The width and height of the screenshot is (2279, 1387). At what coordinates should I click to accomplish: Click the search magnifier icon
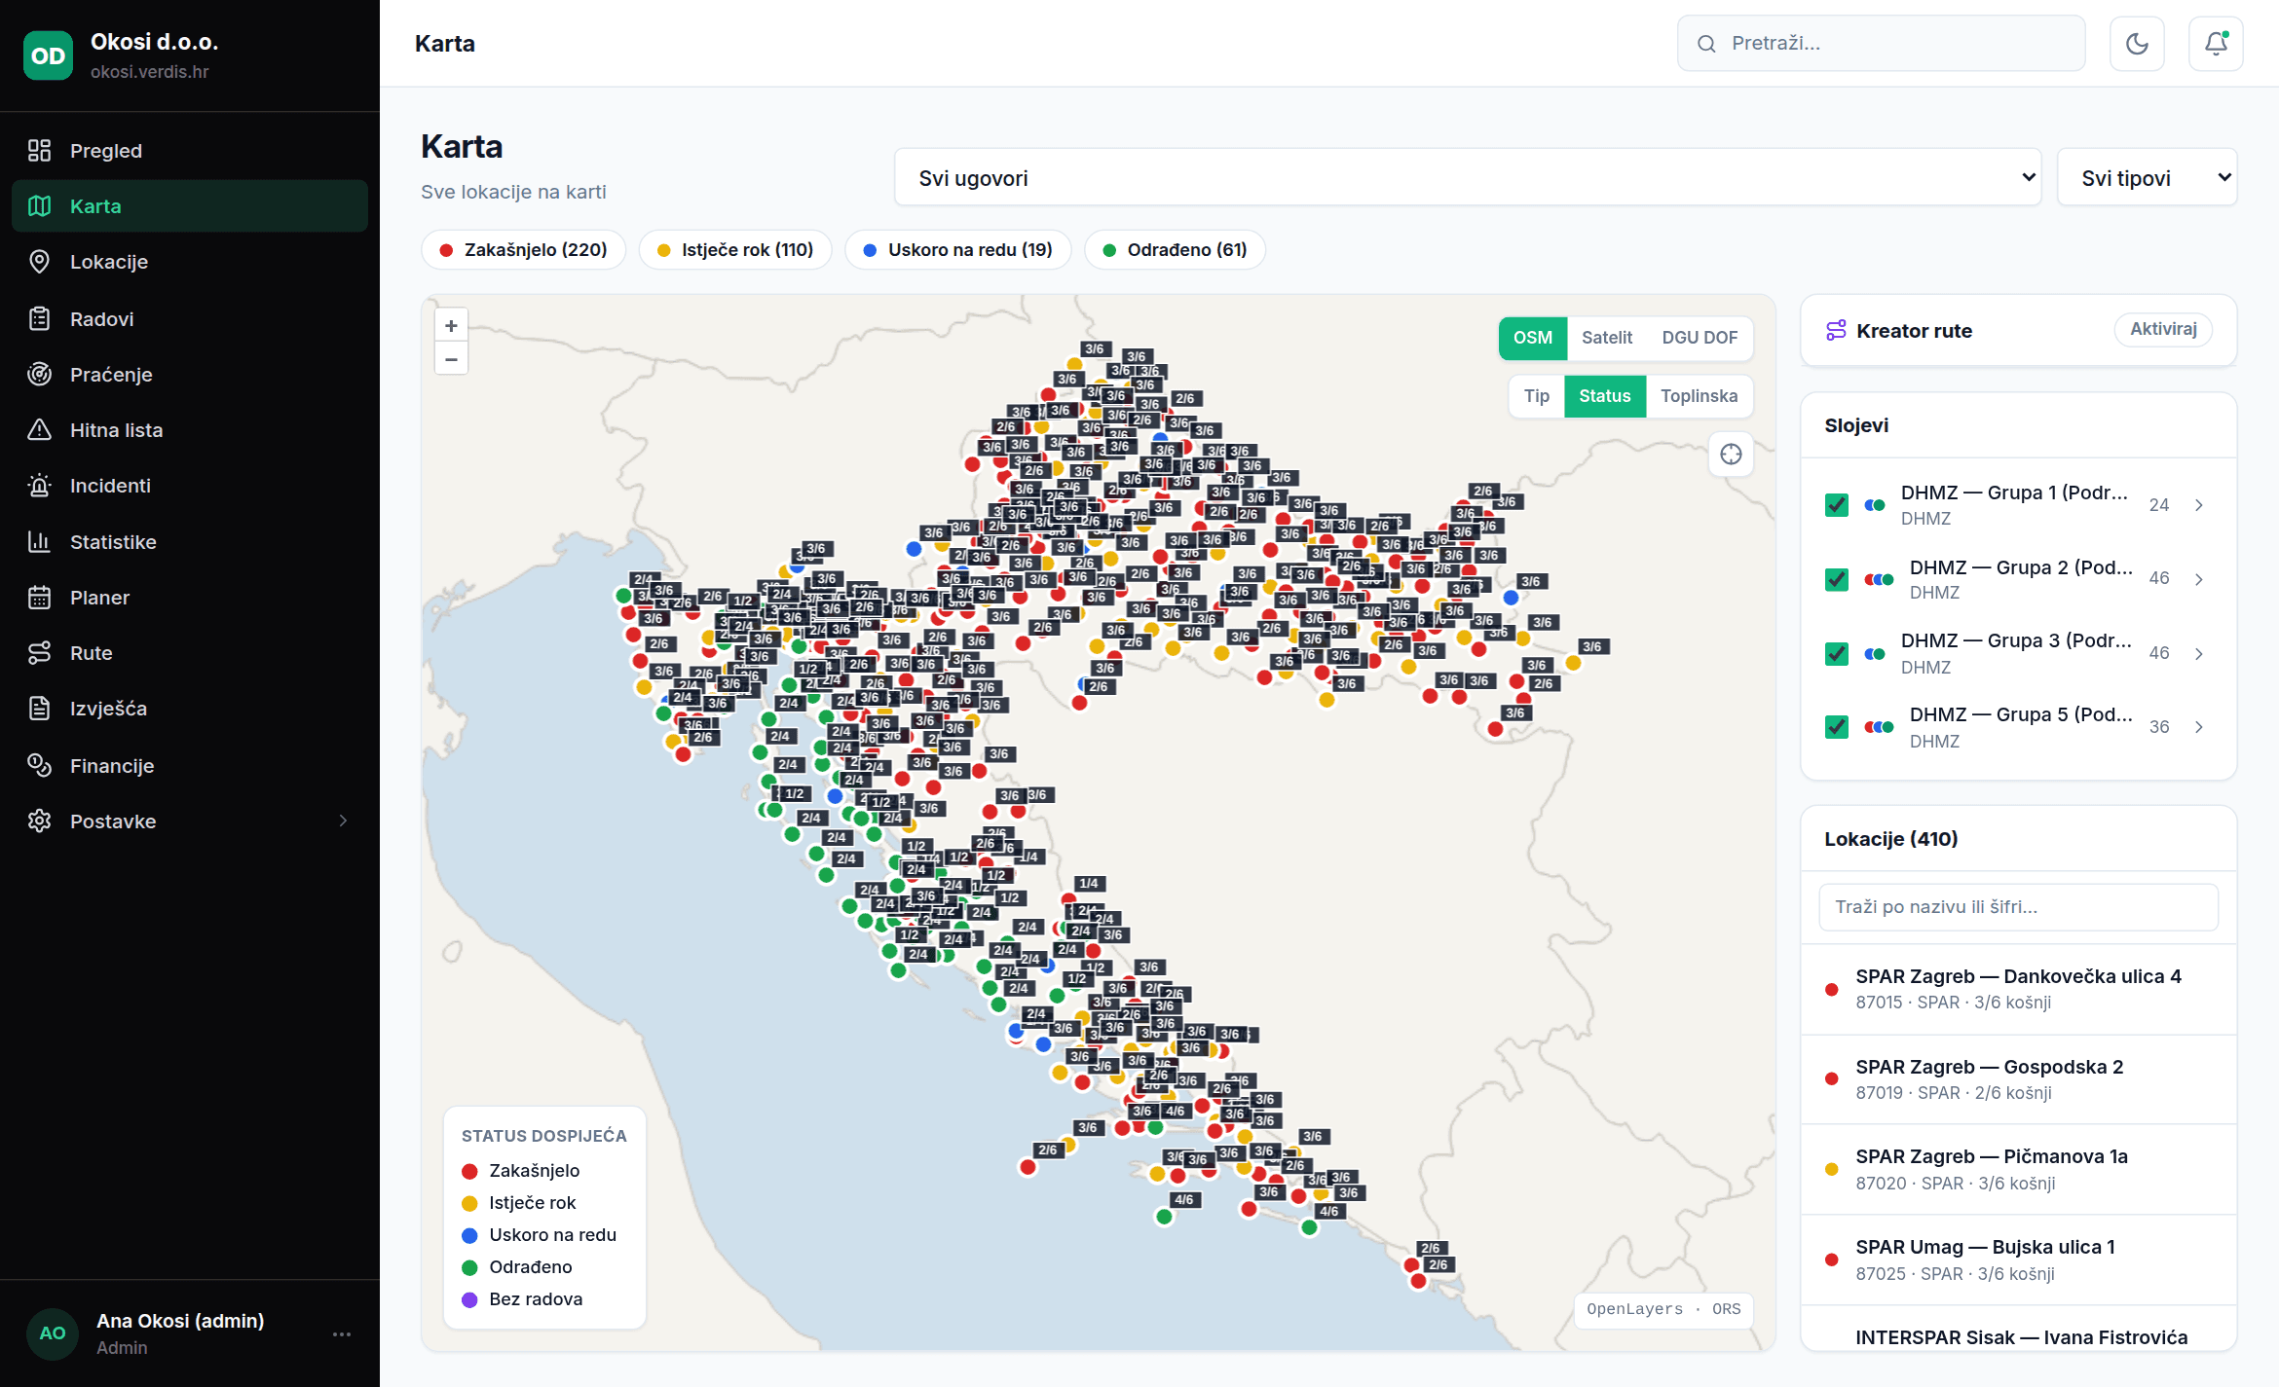[1706, 43]
